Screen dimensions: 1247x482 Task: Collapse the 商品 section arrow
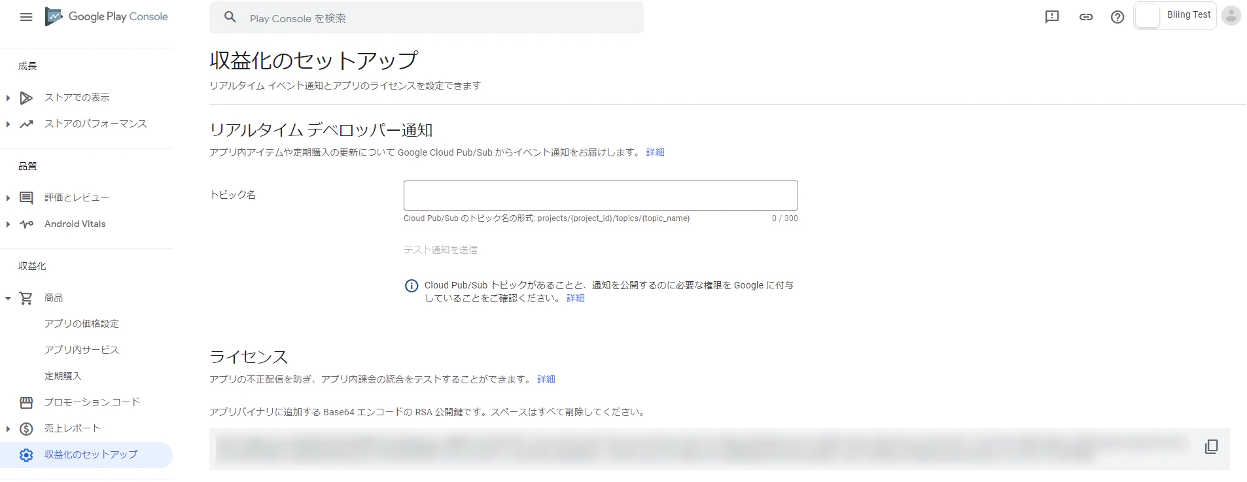tap(8, 298)
